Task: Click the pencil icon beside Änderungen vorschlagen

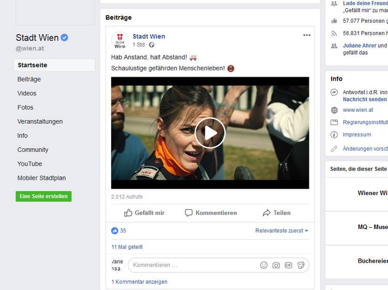Action: click(x=334, y=149)
